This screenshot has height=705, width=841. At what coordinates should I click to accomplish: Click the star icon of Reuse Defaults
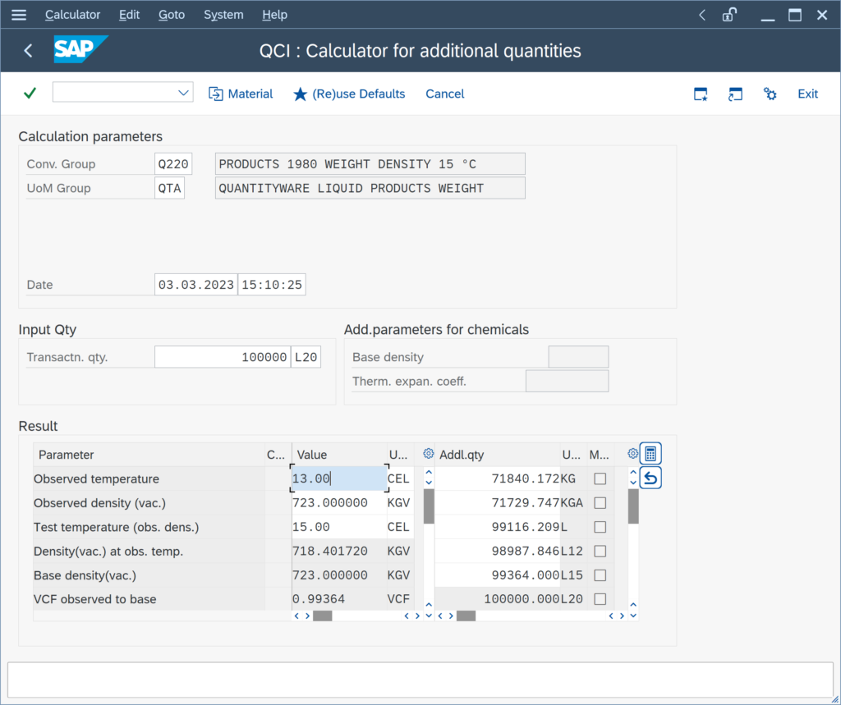coord(300,94)
